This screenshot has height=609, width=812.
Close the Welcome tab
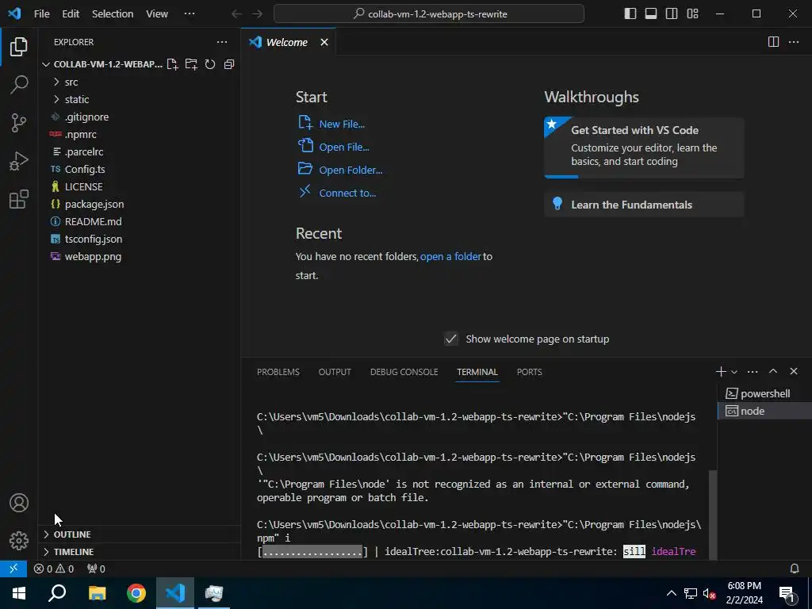coord(324,43)
